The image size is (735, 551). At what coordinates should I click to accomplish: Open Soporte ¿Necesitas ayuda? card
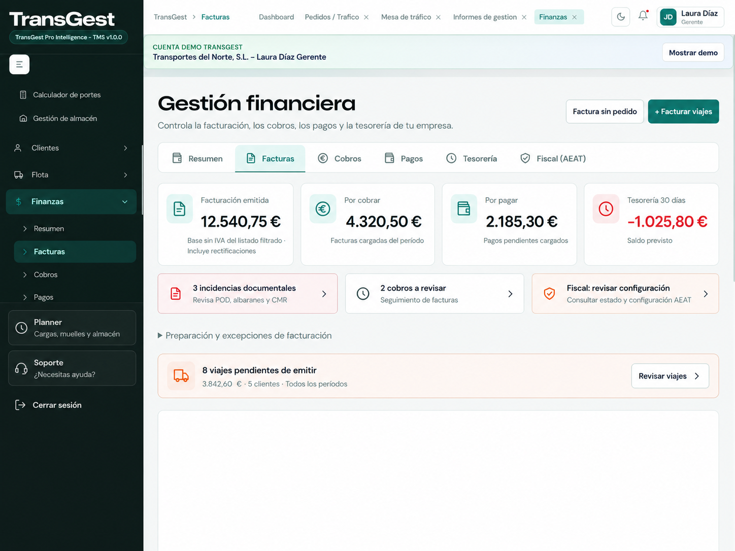(x=72, y=368)
